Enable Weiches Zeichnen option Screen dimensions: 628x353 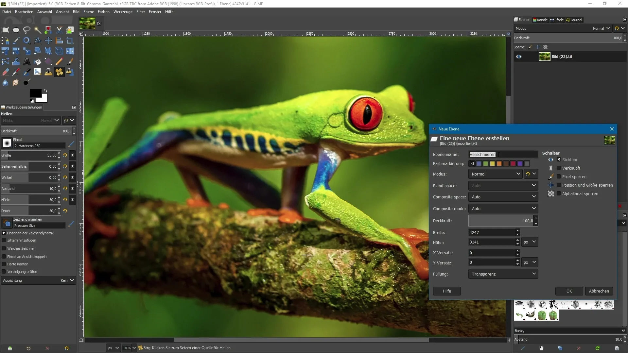(x=4, y=248)
